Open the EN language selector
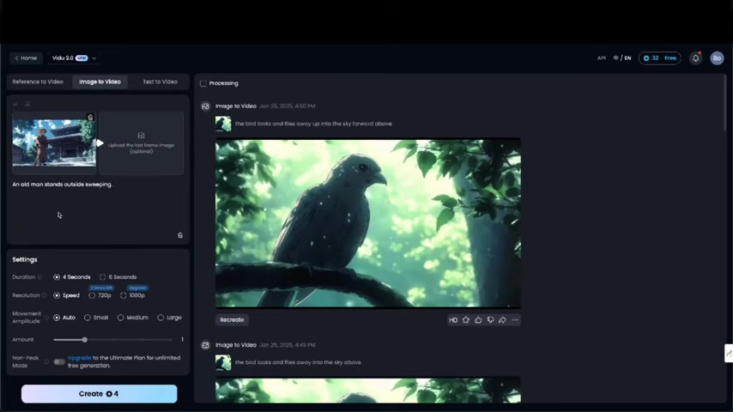 coord(623,58)
